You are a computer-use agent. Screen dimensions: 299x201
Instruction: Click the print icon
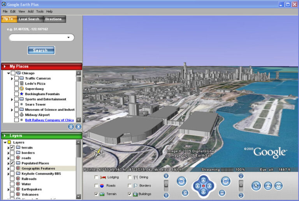pos(268,186)
